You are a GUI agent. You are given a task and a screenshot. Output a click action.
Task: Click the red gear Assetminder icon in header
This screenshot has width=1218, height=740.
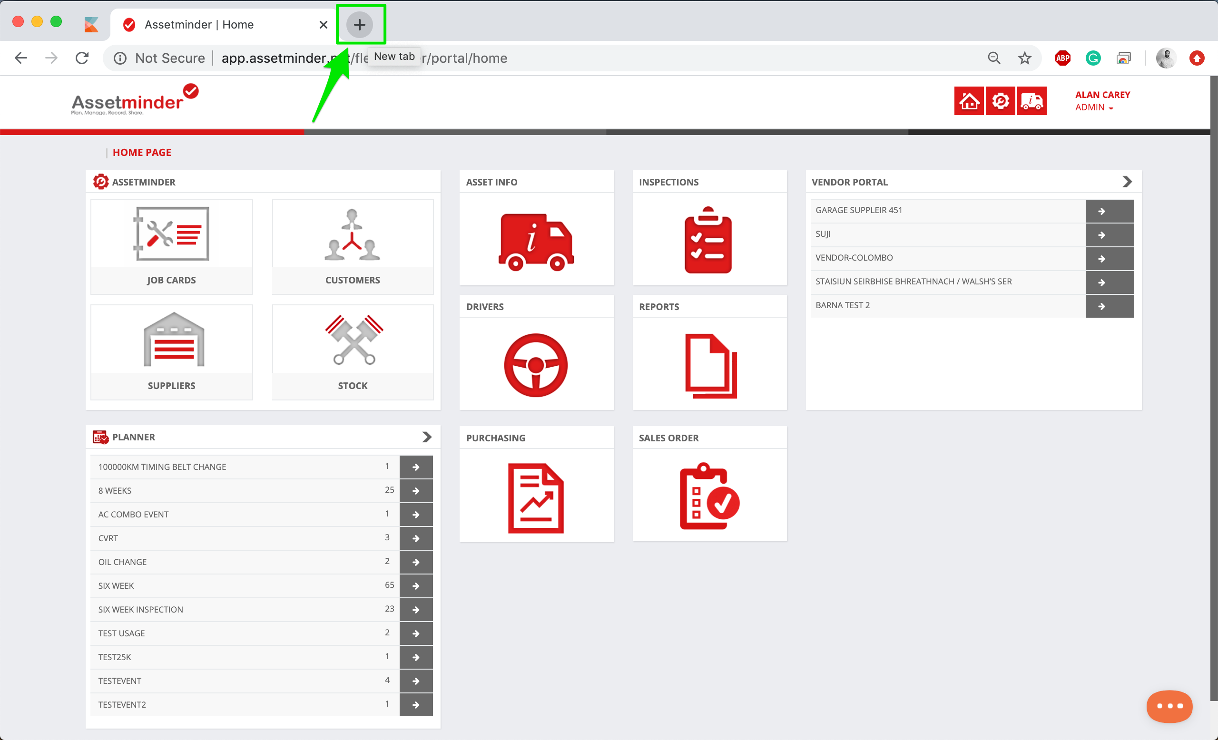coord(1000,101)
